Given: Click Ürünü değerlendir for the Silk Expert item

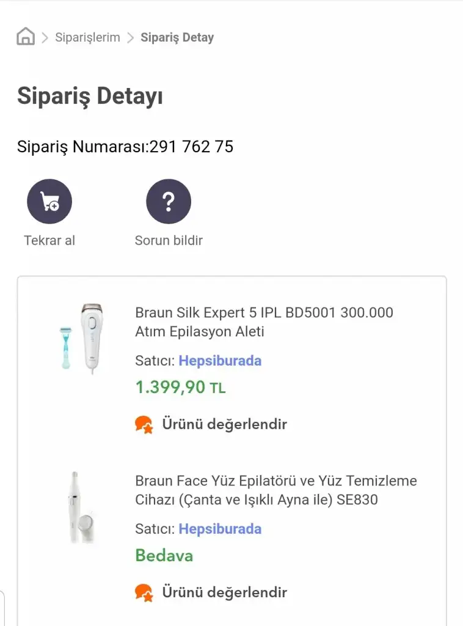Looking at the screenshot, I should click(x=224, y=424).
